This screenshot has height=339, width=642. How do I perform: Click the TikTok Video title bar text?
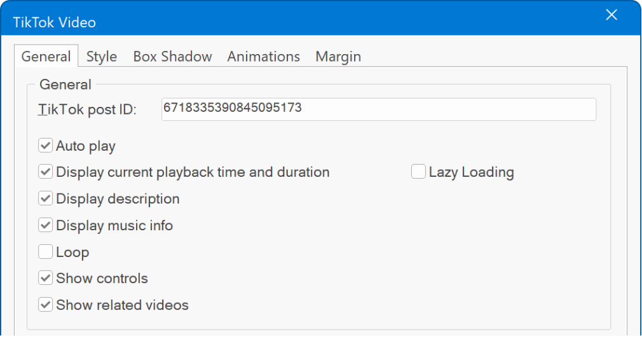55,22
